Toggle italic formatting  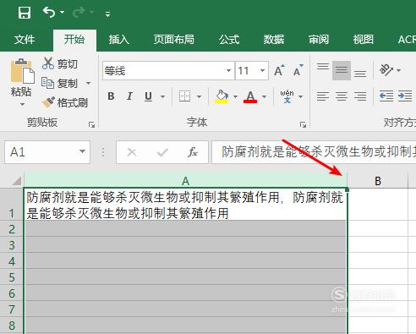[129, 96]
